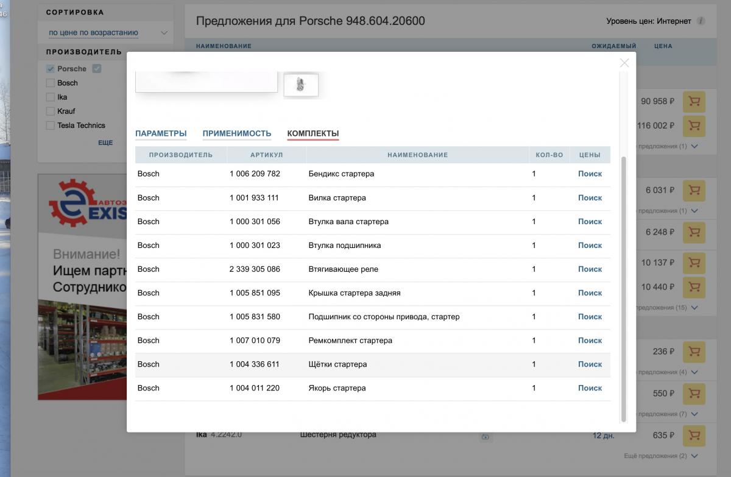Tick the Tesla Technics checkbox
This screenshot has height=477, width=731.
51,125
